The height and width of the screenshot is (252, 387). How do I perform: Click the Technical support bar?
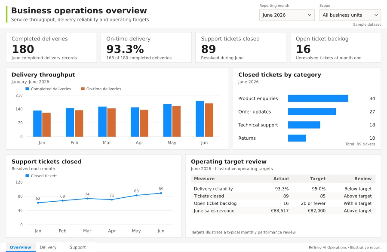[x=304, y=125]
